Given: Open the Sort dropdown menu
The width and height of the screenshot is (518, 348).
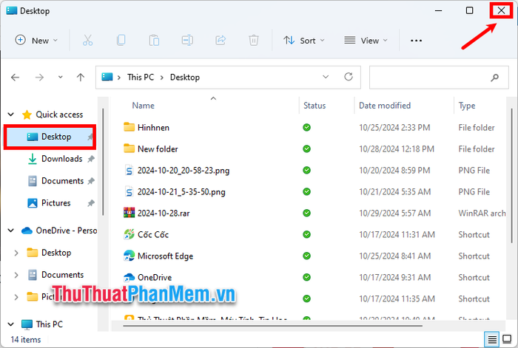Looking at the screenshot, I should pyautogui.click(x=306, y=41).
